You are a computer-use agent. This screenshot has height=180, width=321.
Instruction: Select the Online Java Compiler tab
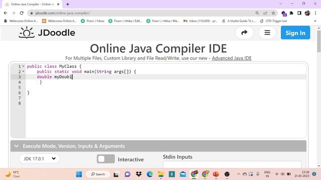tap(32, 4)
